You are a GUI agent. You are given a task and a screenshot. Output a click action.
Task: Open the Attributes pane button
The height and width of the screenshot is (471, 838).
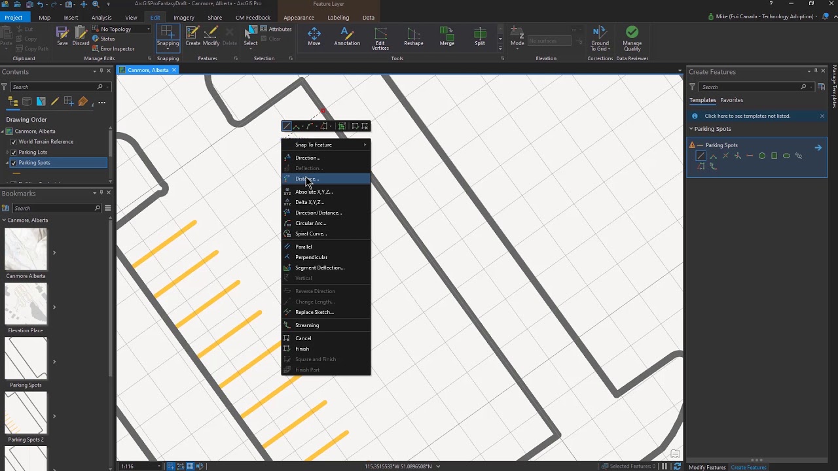pyautogui.click(x=276, y=29)
